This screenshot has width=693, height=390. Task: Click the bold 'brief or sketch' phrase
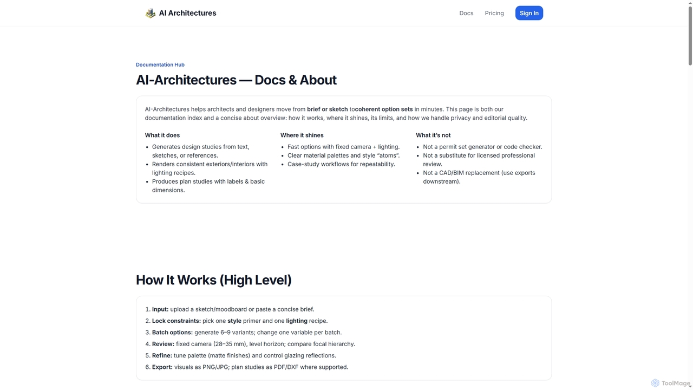click(328, 109)
